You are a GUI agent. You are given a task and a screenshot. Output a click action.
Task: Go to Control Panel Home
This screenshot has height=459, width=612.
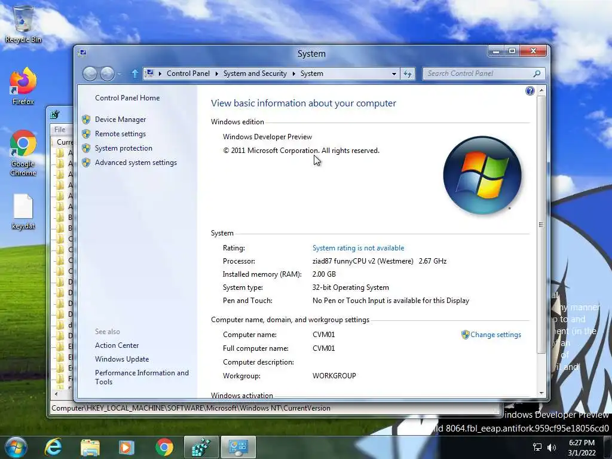pyautogui.click(x=127, y=98)
